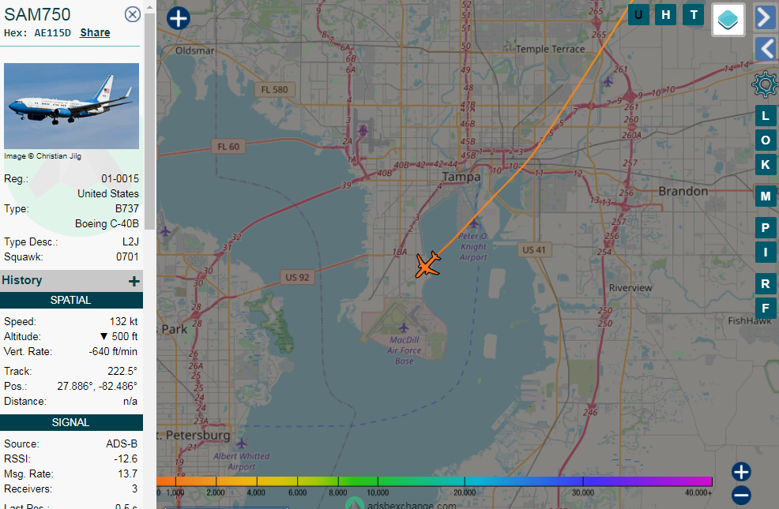The height and width of the screenshot is (509, 779).
Task: Toggle the M map option
Action: coord(766,196)
